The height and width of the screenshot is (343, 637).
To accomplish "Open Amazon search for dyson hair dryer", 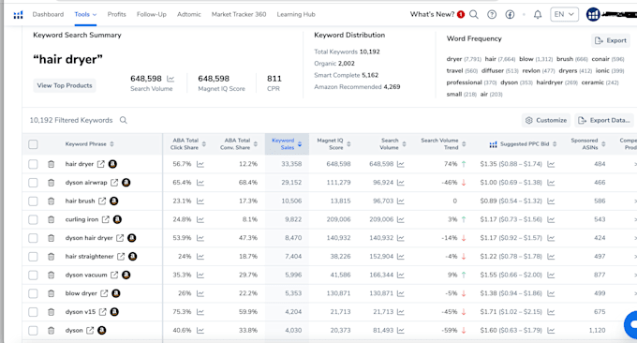I will point(132,238).
